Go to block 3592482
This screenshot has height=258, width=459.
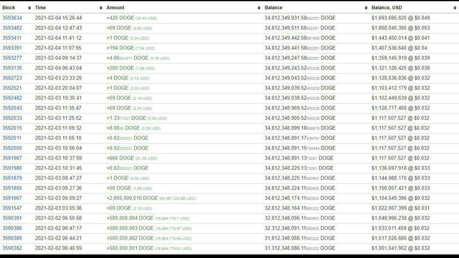coord(12,98)
